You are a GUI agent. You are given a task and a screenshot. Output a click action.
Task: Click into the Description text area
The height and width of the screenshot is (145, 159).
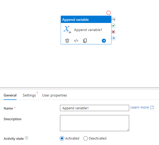tap(95, 123)
